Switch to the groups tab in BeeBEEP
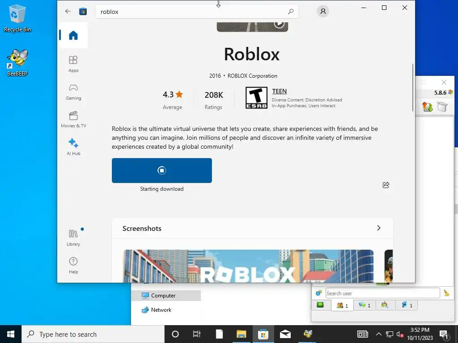 click(385, 305)
